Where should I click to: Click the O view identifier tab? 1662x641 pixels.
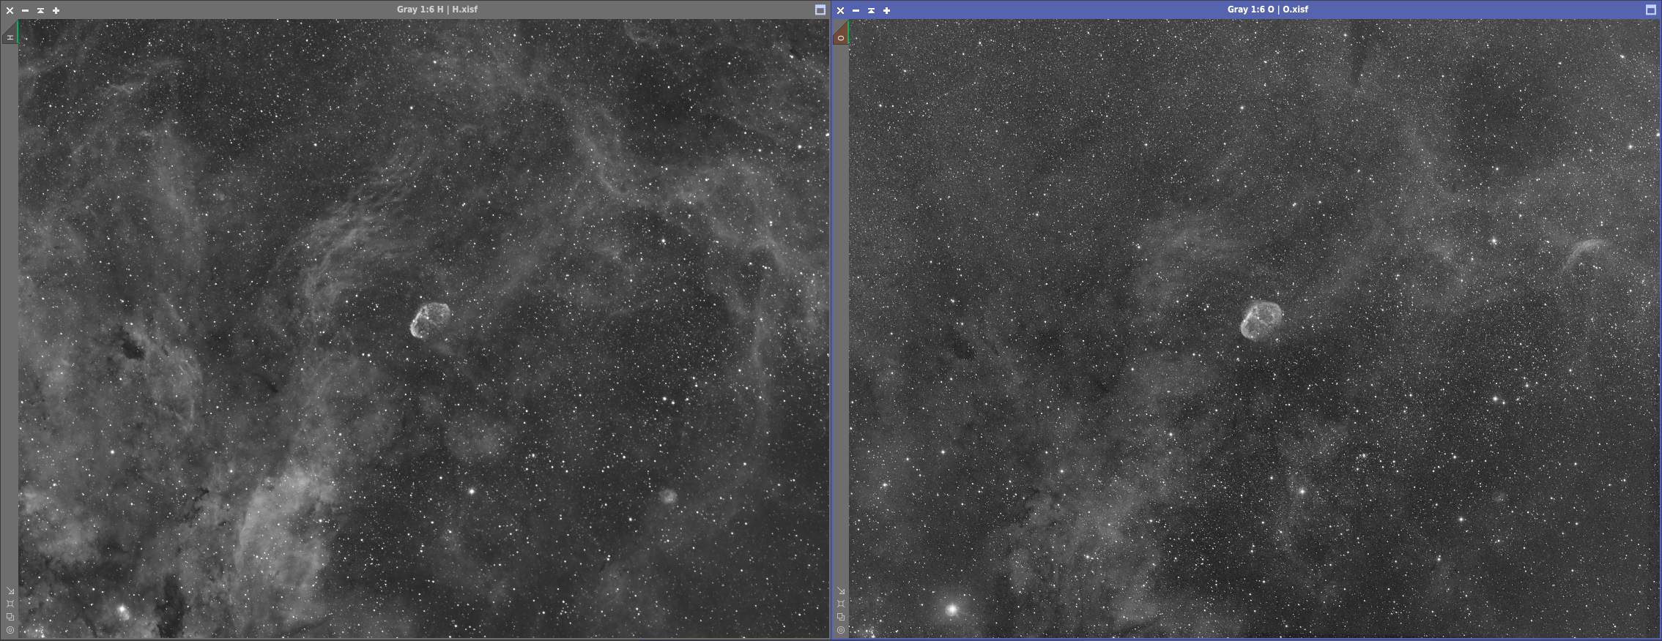[x=840, y=35]
